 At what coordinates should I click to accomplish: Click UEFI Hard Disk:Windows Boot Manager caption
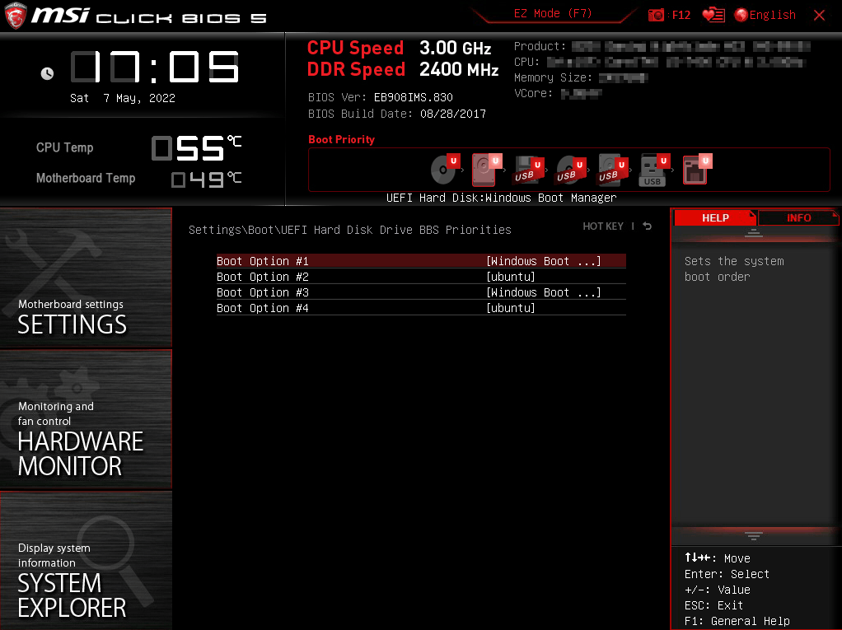point(502,198)
